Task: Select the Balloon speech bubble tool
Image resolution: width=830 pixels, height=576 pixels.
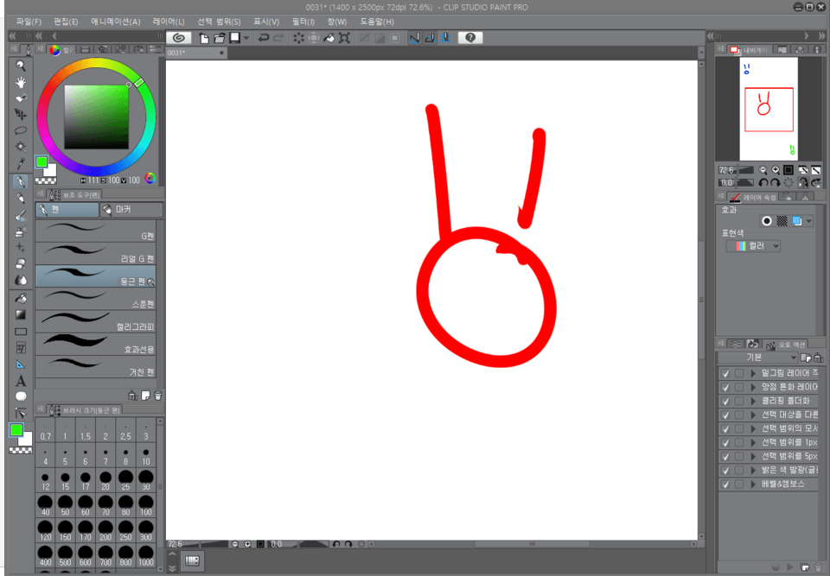Action: pos(21,396)
